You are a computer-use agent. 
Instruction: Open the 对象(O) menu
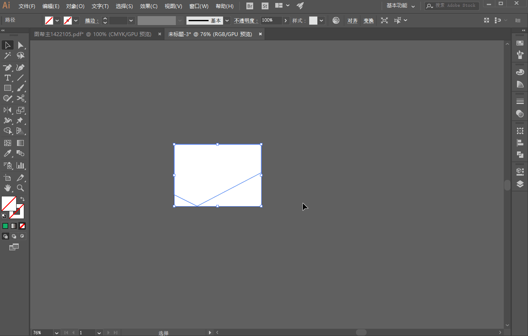point(75,6)
